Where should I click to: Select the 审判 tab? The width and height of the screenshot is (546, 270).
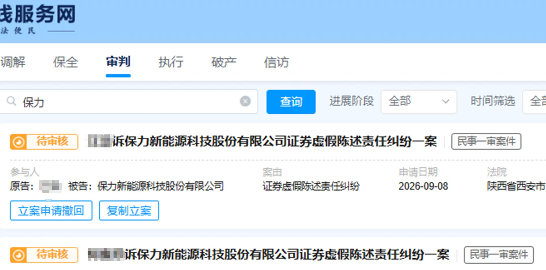pyautogui.click(x=118, y=62)
